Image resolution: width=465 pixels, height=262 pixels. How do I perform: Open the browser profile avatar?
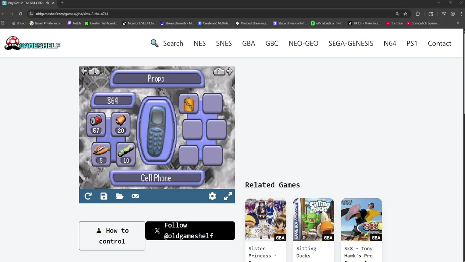453,14
